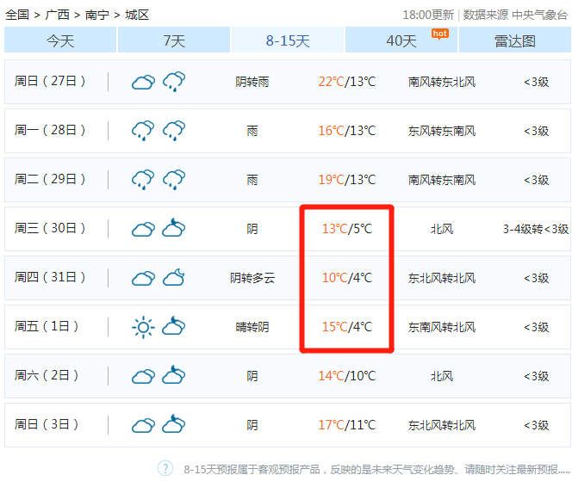Screen dimensions: 572x481
Task: Click the daytime overcast icon for 周四（31日）
Action: click(143, 279)
